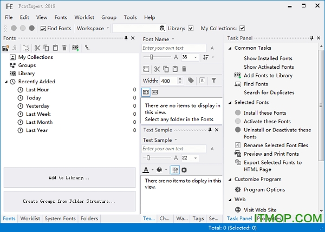Screen dimensions: 325x232
Task: Click the Show Installed Fonts link
Action: tap(268, 58)
